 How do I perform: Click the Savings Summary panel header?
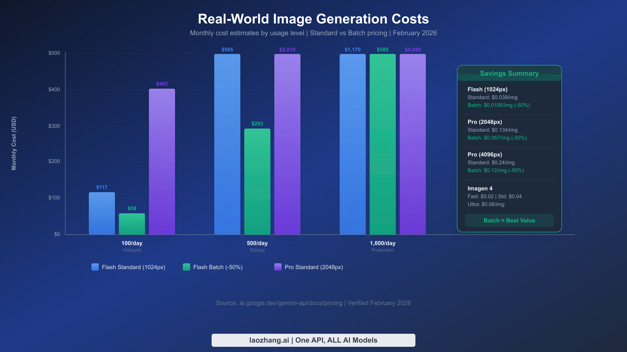pyautogui.click(x=509, y=74)
